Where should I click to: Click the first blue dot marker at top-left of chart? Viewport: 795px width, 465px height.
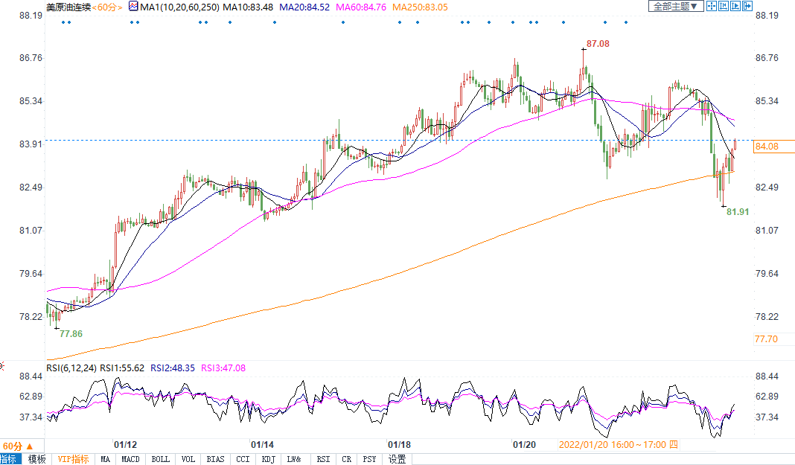click(63, 22)
